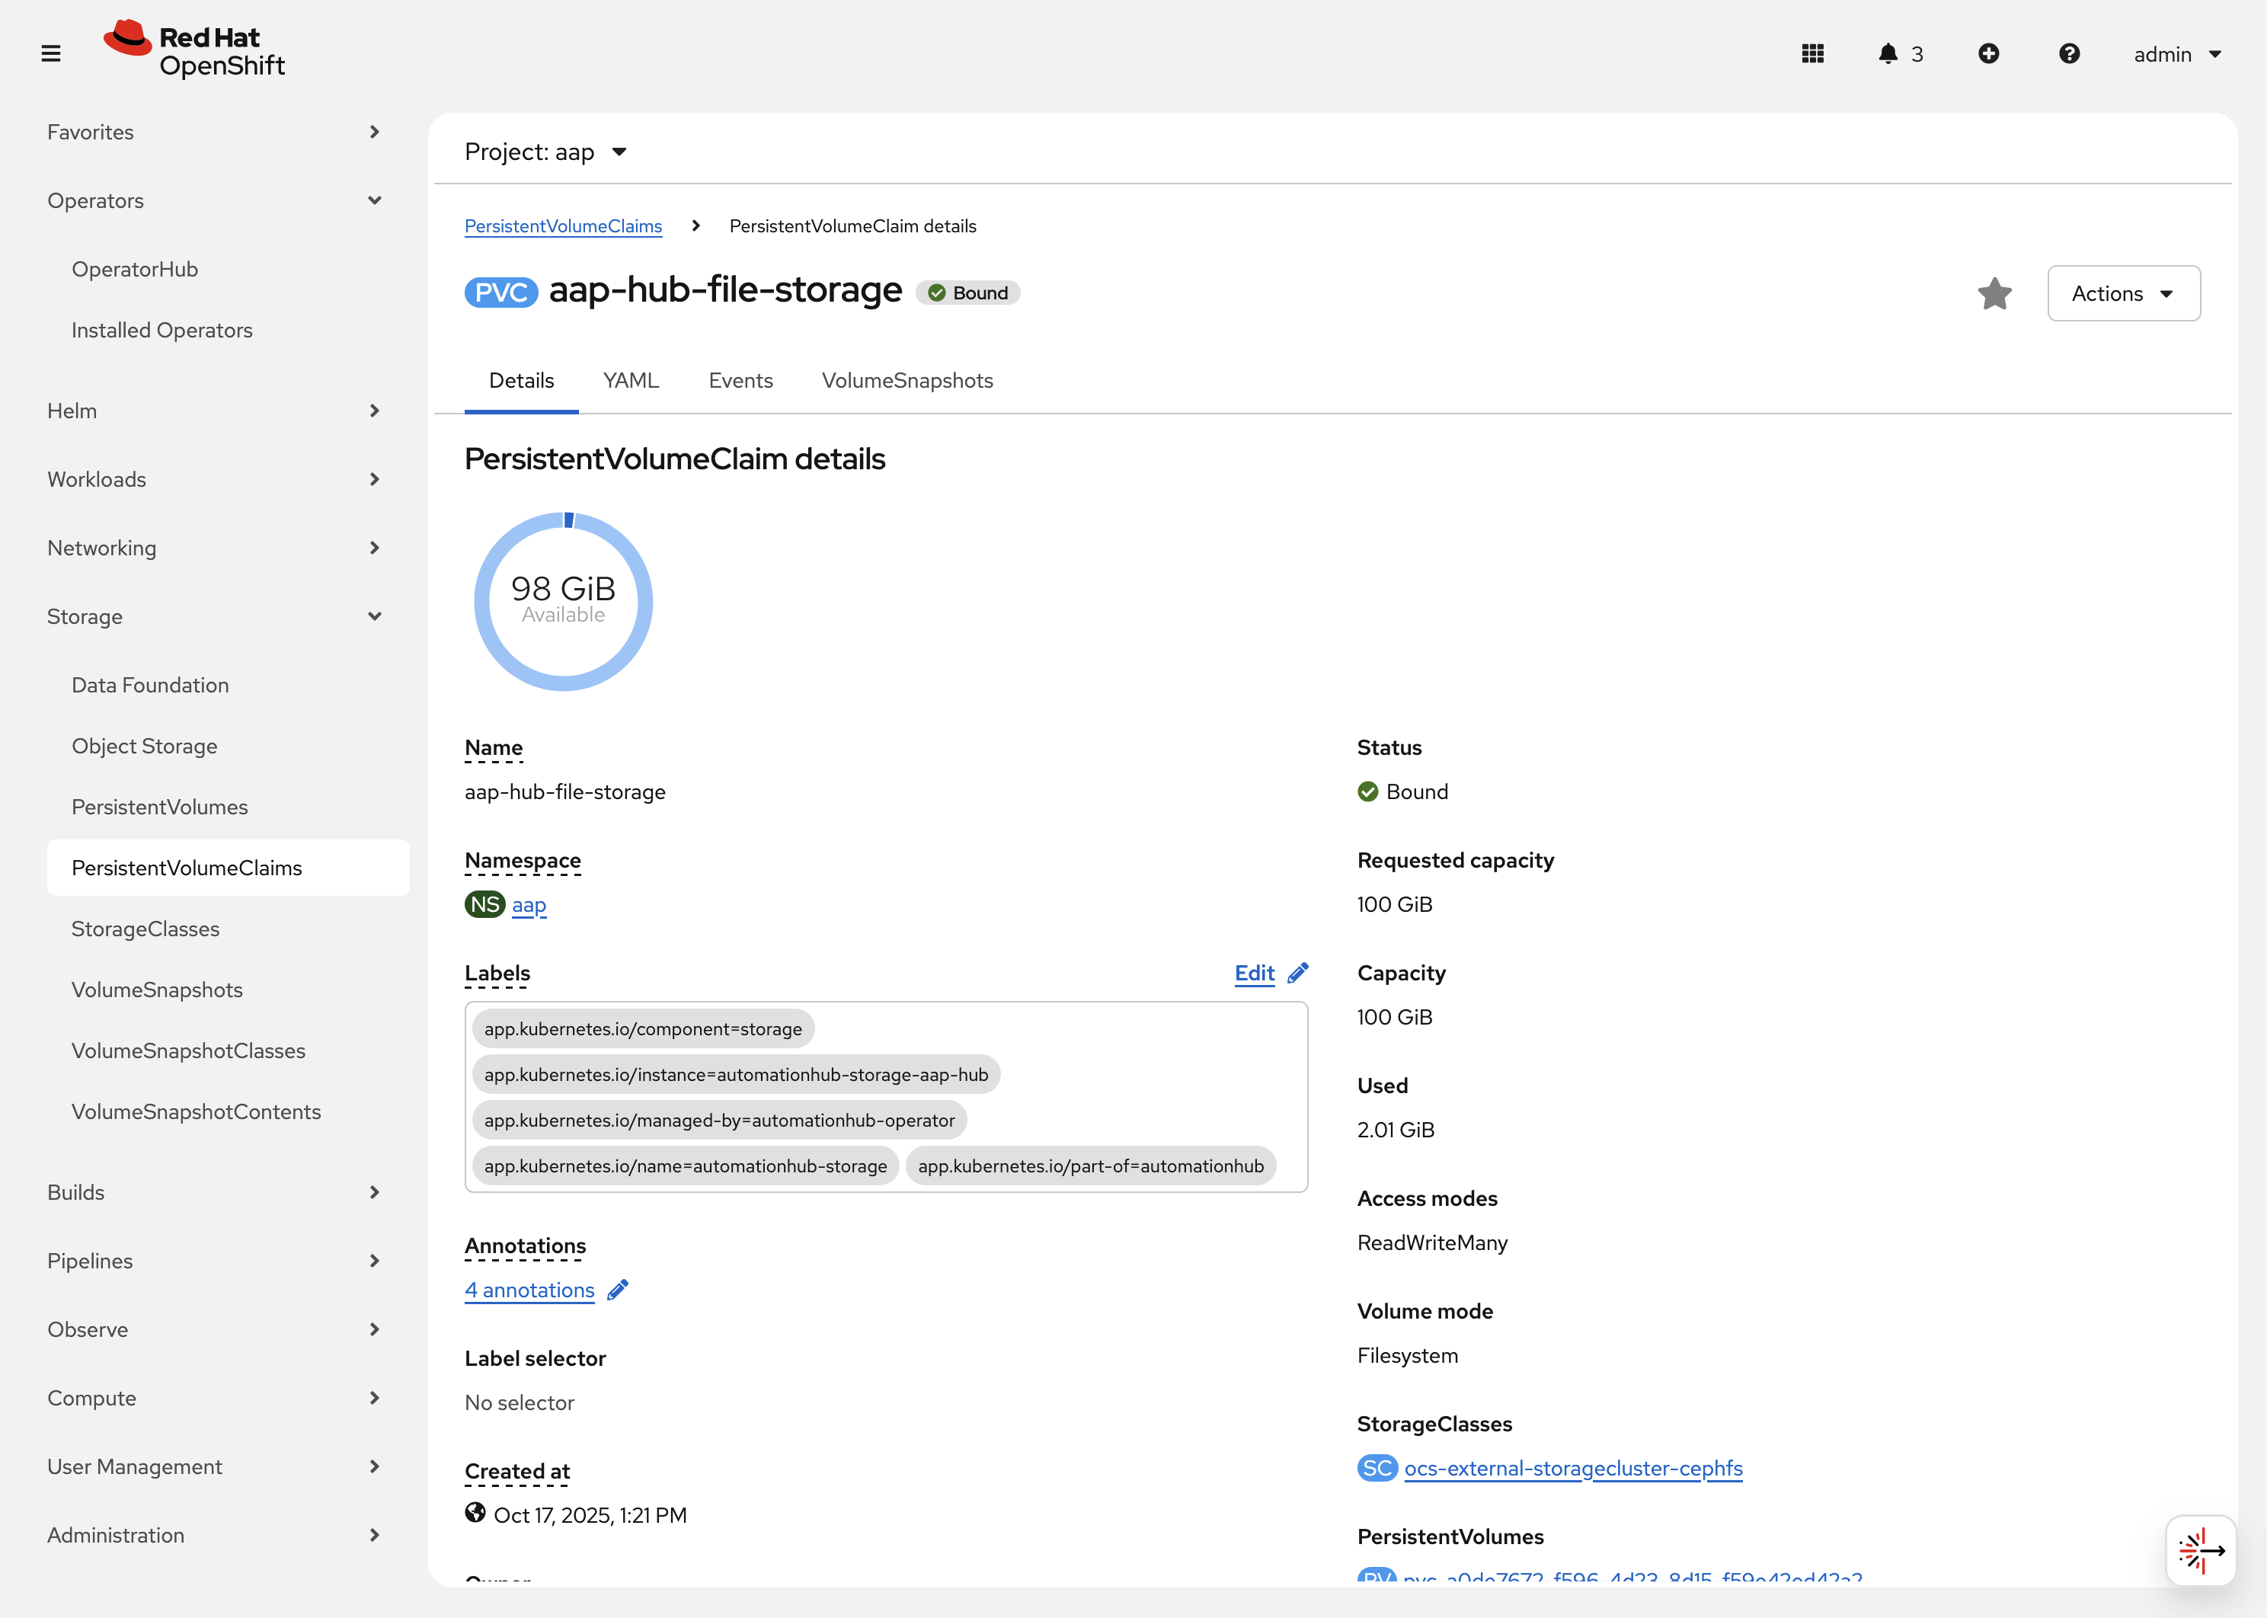Click the Edit labels link

click(1254, 974)
